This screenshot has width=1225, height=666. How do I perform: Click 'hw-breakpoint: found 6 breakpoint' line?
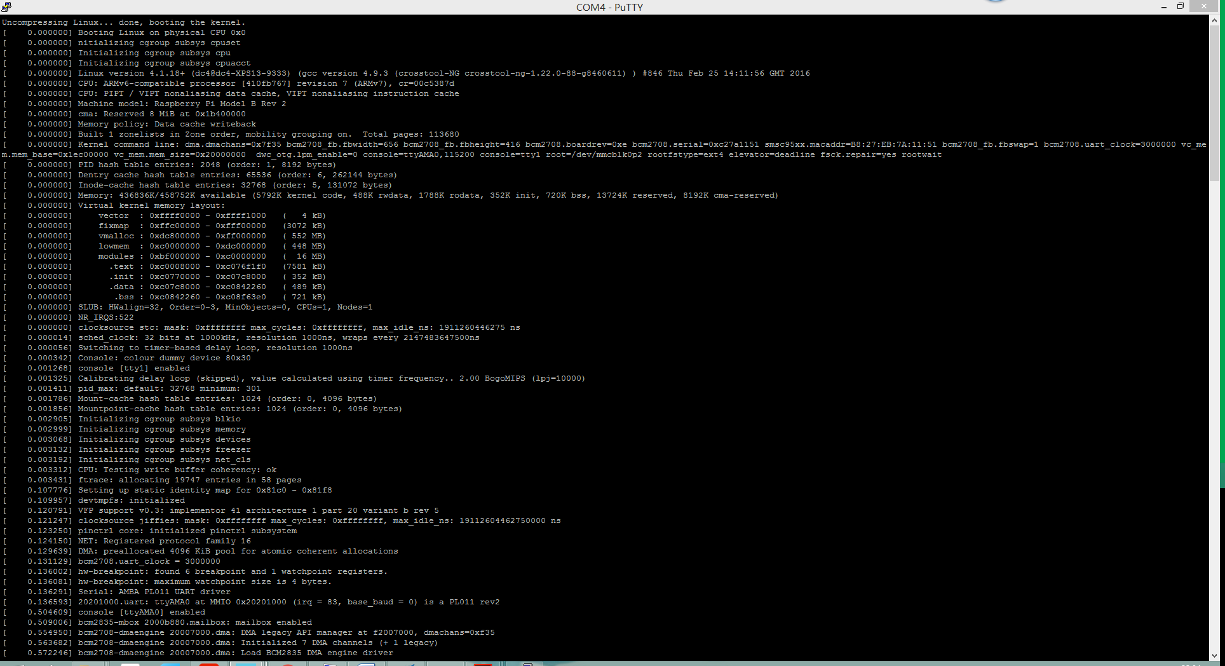click(233, 571)
